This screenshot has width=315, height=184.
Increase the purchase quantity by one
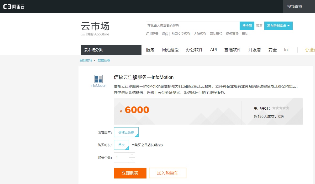(132, 155)
